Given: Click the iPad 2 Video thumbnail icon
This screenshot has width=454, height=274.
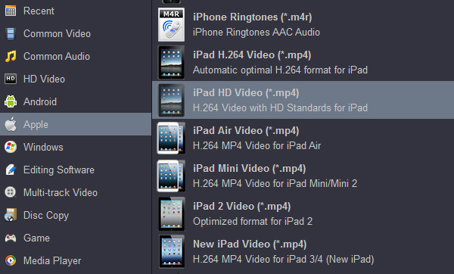Looking at the screenshot, I should coord(171,213).
